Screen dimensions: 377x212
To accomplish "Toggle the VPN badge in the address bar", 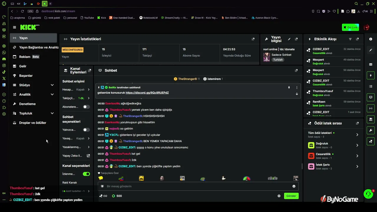I will (30, 11).
